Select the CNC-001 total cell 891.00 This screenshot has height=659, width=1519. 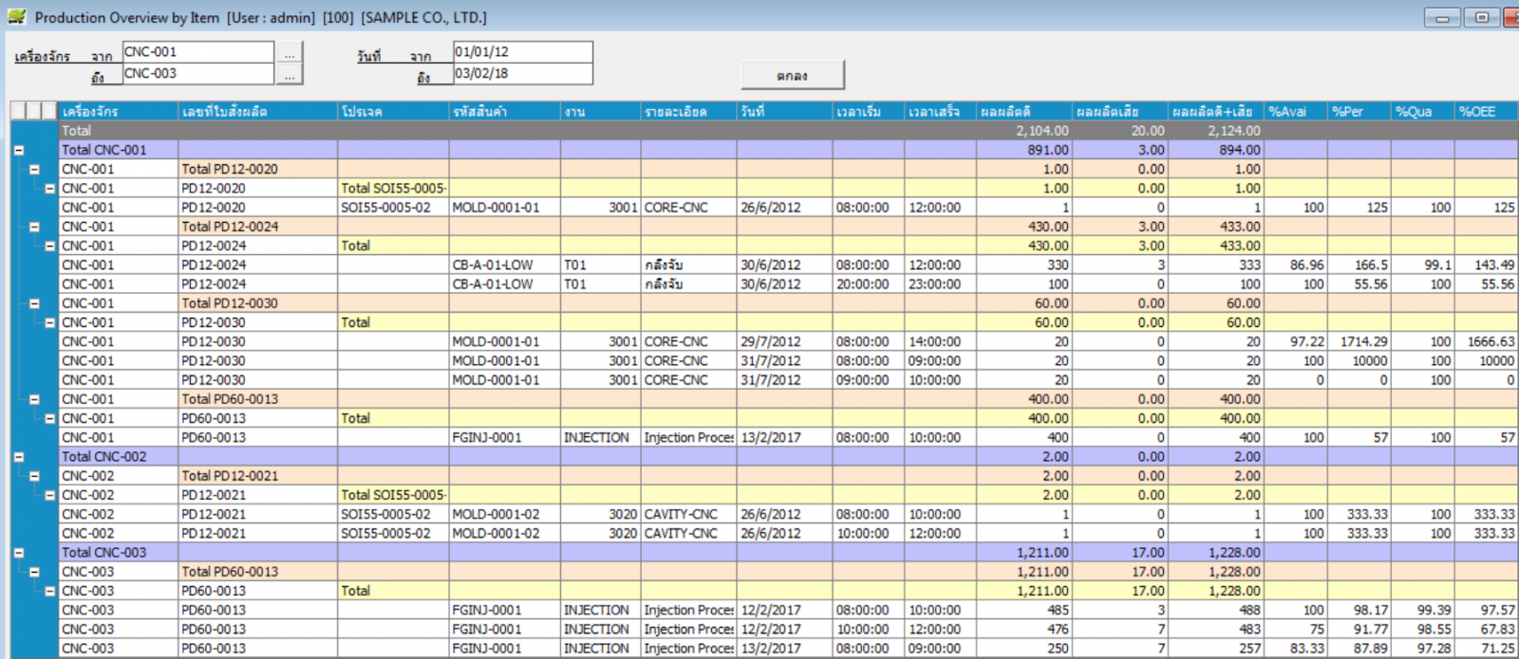(x=1024, y=150)
